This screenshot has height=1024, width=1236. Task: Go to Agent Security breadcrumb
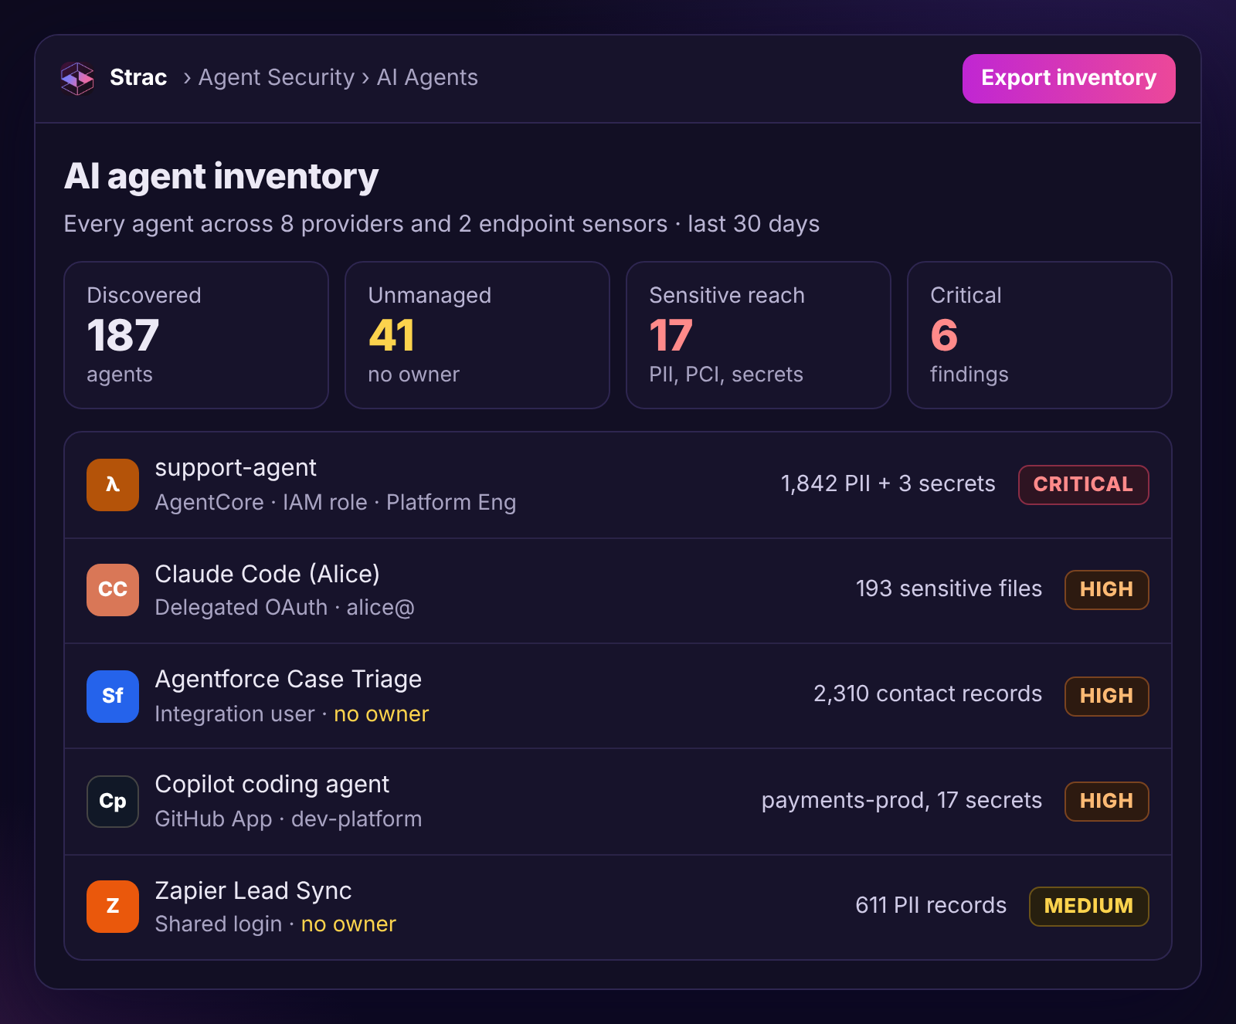coord(277,77)
